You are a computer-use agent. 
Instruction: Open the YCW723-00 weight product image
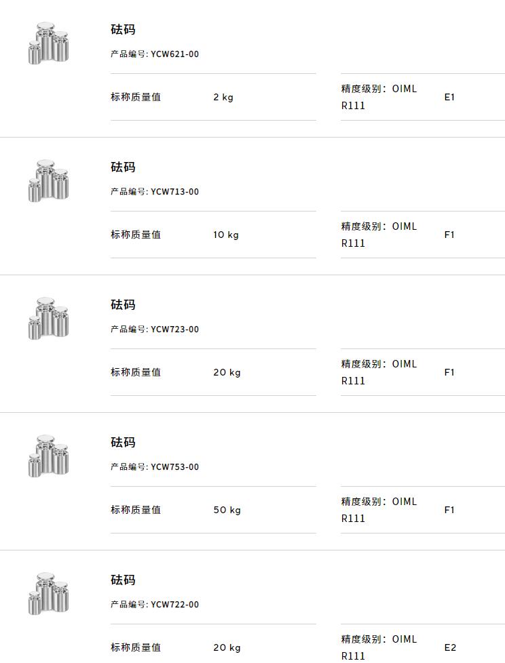coord(48,319)
